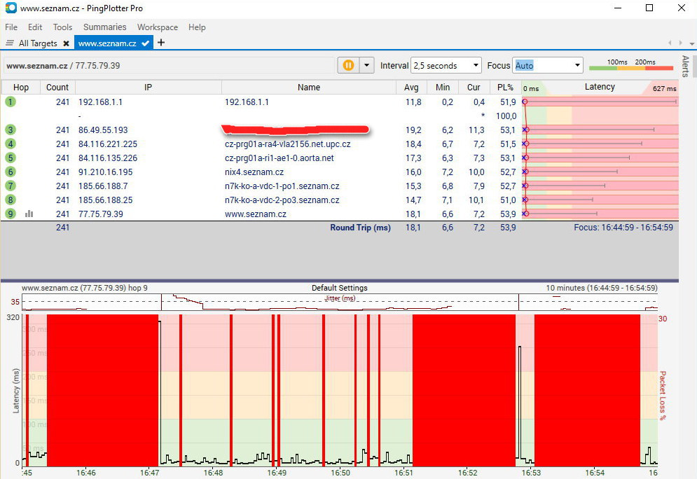697x479 pixels.
Task: Open the trace start options dropdown arrow
Action: (x=366, y=65)
